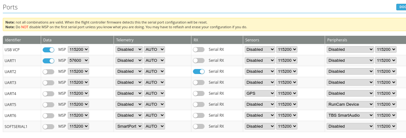Click the Peripherals column header

337,40
